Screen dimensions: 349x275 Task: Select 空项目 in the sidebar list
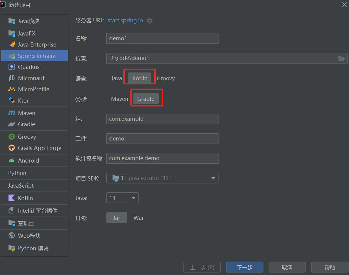click(x=35, y=223)
